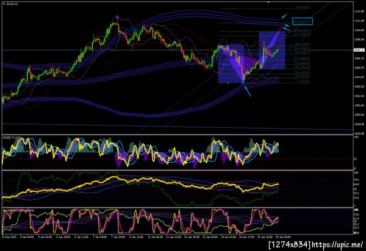The width and height of the screenshot is (366, 251).
Task: Click price scale value 1117.05
Action: (x=359, y=12)
